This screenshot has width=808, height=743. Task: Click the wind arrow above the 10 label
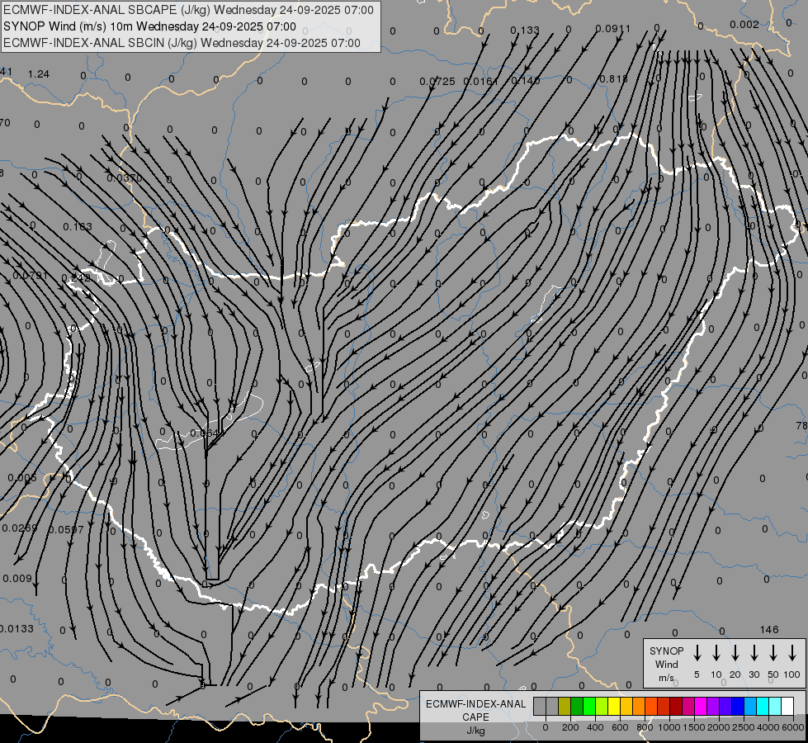[x=716, y=653]
